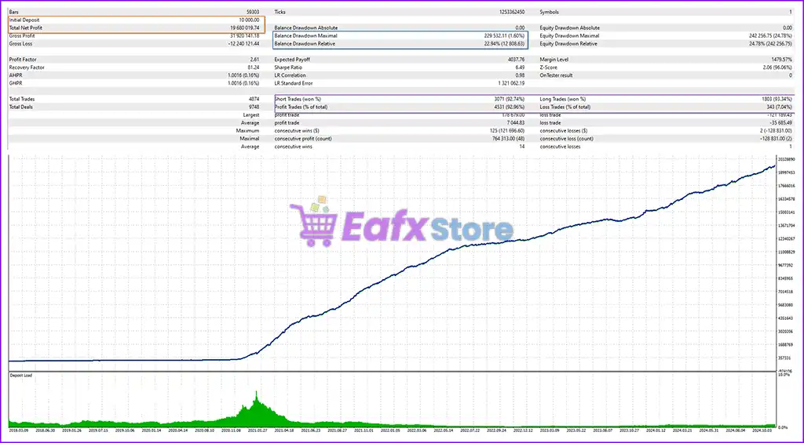Click the 'Recovery Factor' label
The width and height of the screenshot is (804, 443).
[x=27, y=67]
